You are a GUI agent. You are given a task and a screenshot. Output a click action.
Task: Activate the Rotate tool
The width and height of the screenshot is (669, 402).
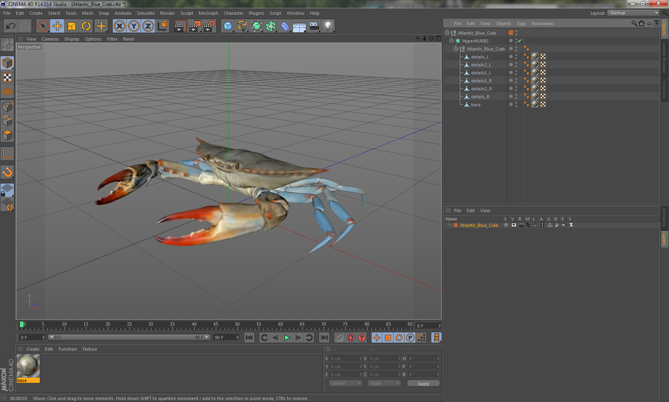[86, 26]
